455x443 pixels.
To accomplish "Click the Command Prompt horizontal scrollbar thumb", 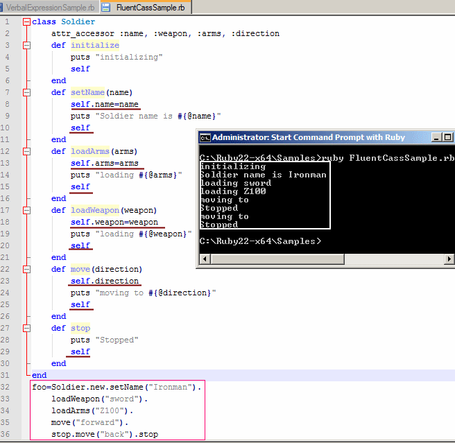I will 277,259.
